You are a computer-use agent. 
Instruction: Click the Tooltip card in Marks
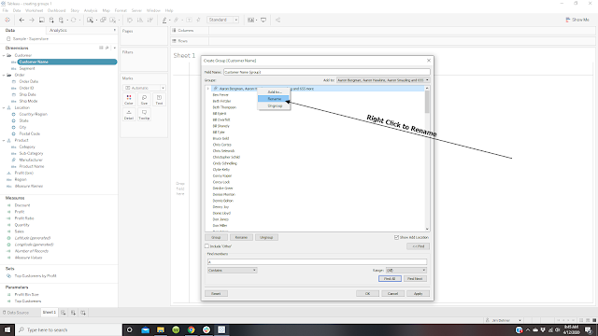(x=144, y=114)
